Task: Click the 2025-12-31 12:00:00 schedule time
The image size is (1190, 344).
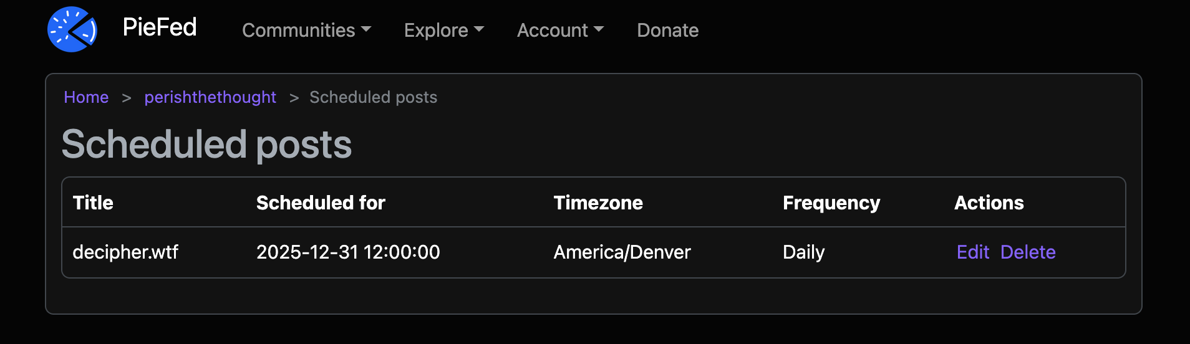Action: 348,252
